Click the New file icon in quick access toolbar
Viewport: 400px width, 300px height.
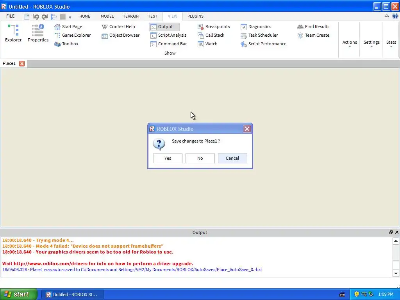point(27,17)
